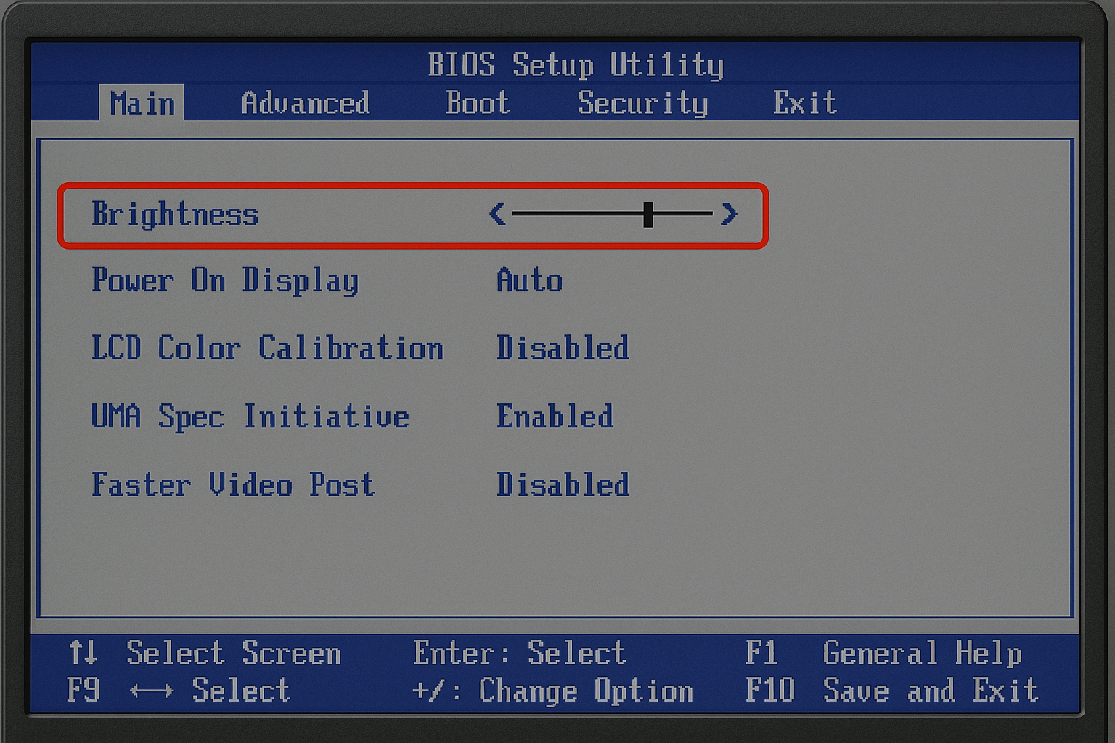Screen dimensions: 1115x743
Task: Open Power On Display Auto option
Action: 529,280
